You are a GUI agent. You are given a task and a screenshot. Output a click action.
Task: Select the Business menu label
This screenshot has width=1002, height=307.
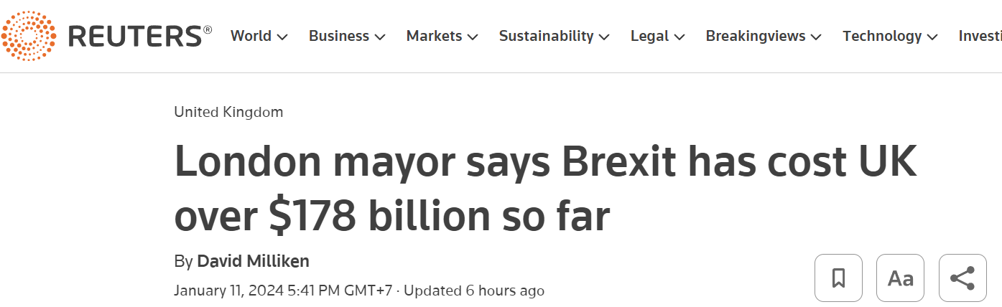click(x=340, y=36)
